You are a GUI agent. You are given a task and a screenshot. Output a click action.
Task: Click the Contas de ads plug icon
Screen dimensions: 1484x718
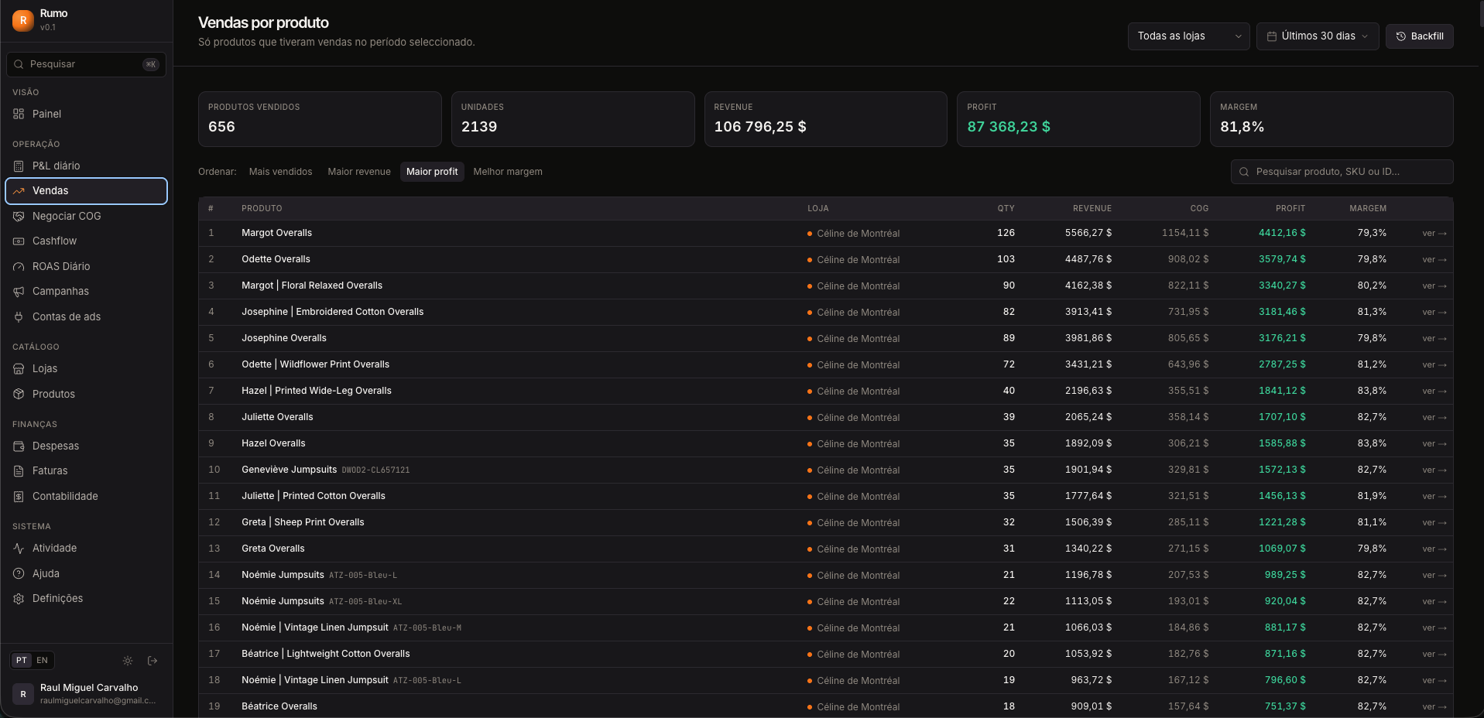pos(19,316)
